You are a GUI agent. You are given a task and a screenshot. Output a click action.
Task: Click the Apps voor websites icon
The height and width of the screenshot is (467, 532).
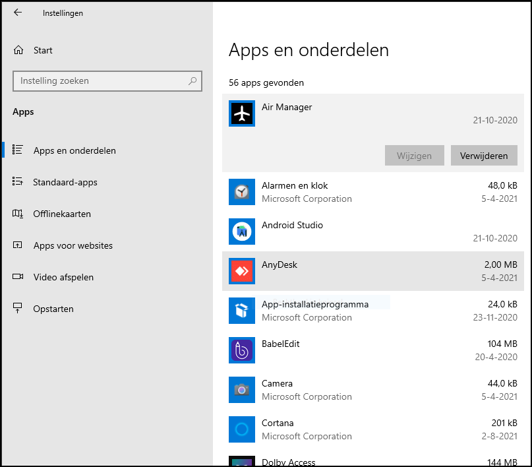[x=18, y=245]
